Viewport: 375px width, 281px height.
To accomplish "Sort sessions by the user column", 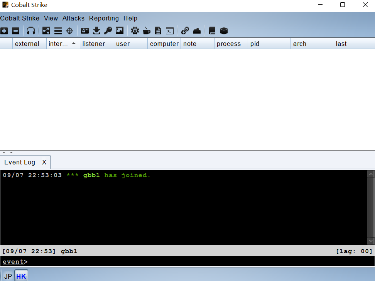I will [130, 44].
